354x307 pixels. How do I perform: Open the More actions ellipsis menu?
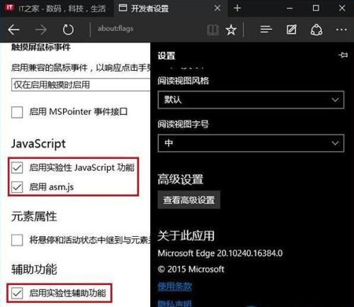(x=341, y=30)
